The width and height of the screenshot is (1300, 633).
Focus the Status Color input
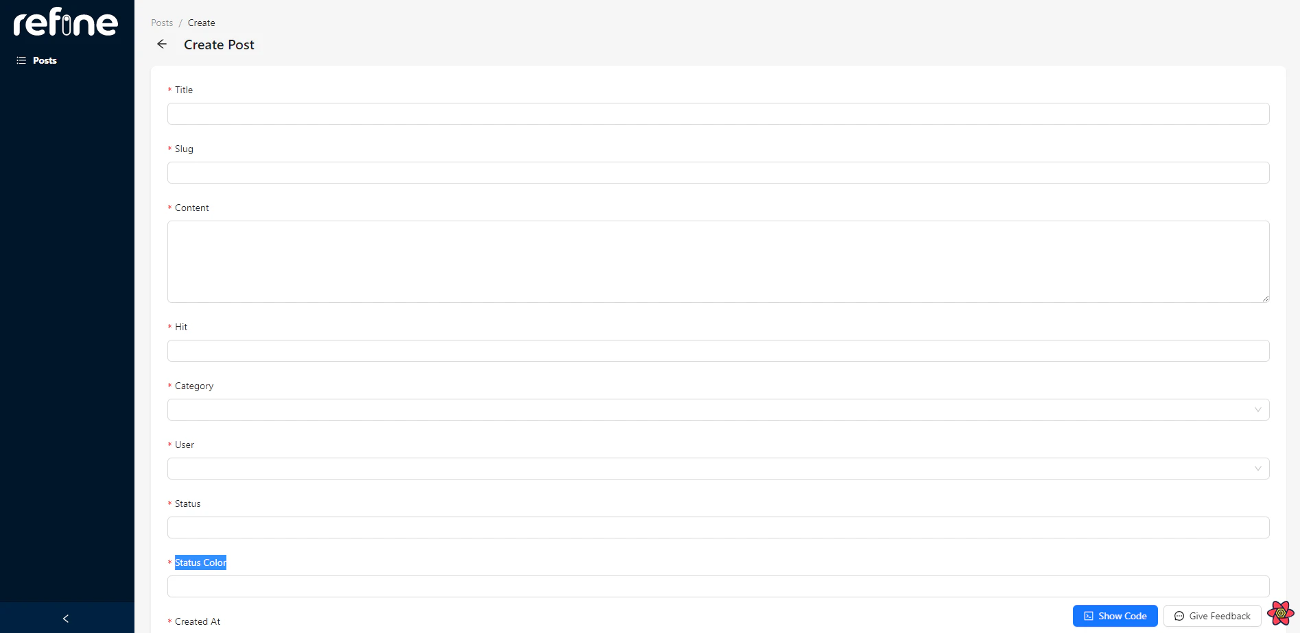(718, 586)
